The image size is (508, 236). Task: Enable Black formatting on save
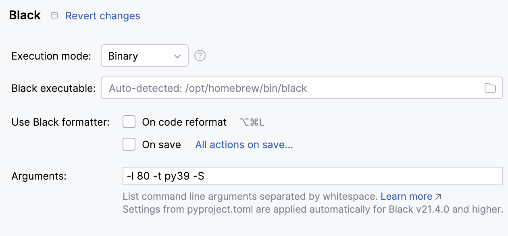(x=129, y=144)
